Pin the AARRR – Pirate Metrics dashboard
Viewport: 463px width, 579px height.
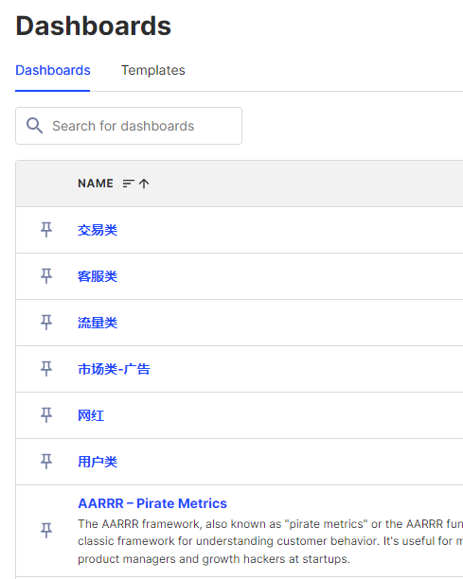point(46,531)
